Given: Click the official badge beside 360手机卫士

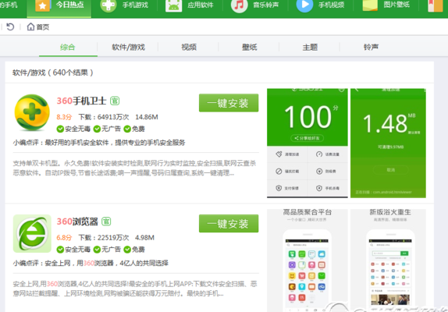Looking at the screenshot, I should [x=115, y=101].
